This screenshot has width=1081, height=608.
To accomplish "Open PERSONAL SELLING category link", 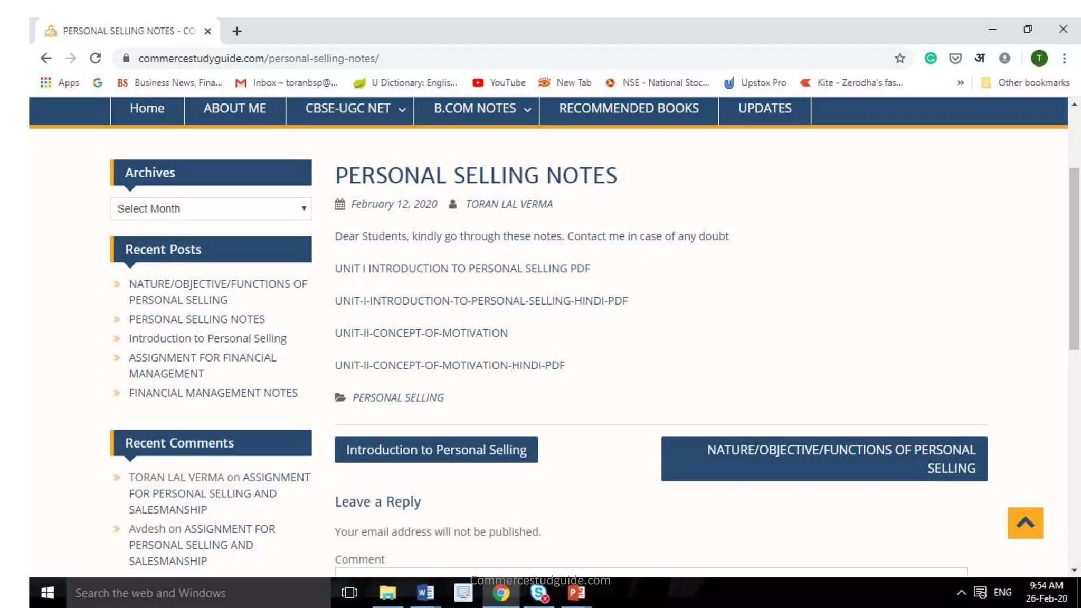I will pyautogui.click(x=398, y=397).
